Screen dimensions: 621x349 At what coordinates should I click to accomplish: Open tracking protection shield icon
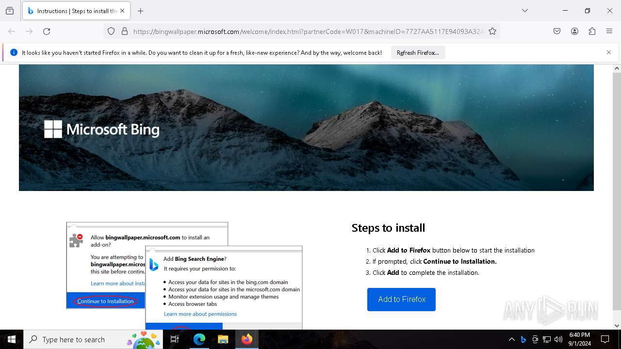(x=111, y=32)
